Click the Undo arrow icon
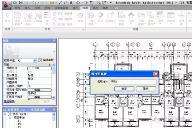The height and width of the screenshot is (131, 195). point(34,3)
